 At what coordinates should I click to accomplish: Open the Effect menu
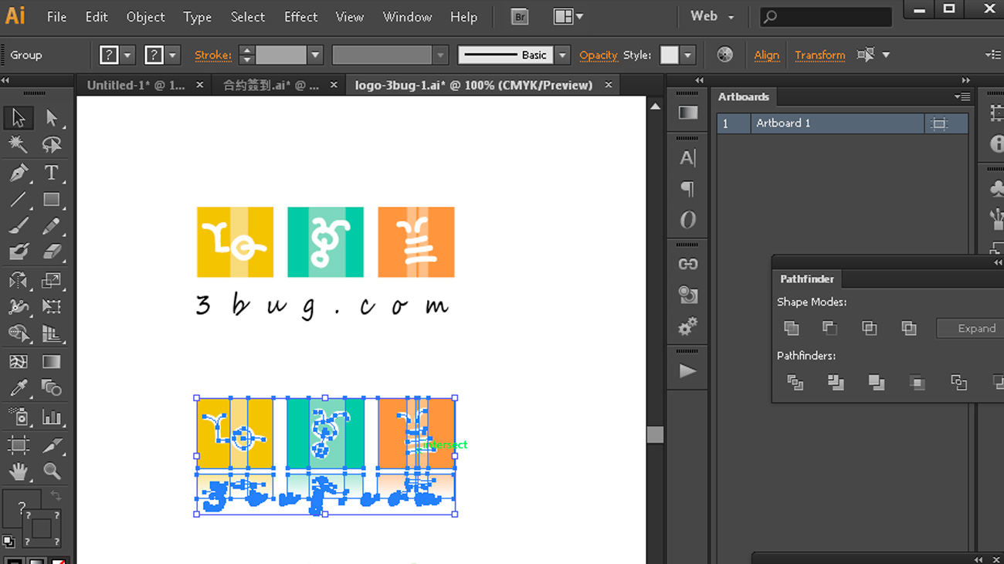tap(300, 16)
